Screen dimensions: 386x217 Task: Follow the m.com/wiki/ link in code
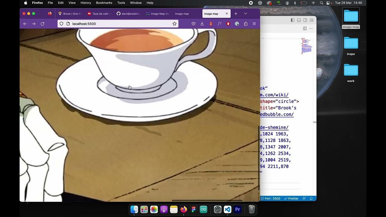[274, 95]
